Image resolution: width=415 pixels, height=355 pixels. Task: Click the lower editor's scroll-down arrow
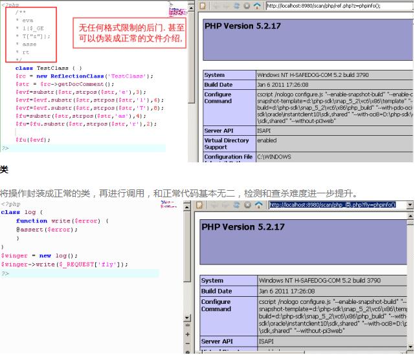[187, 317]
